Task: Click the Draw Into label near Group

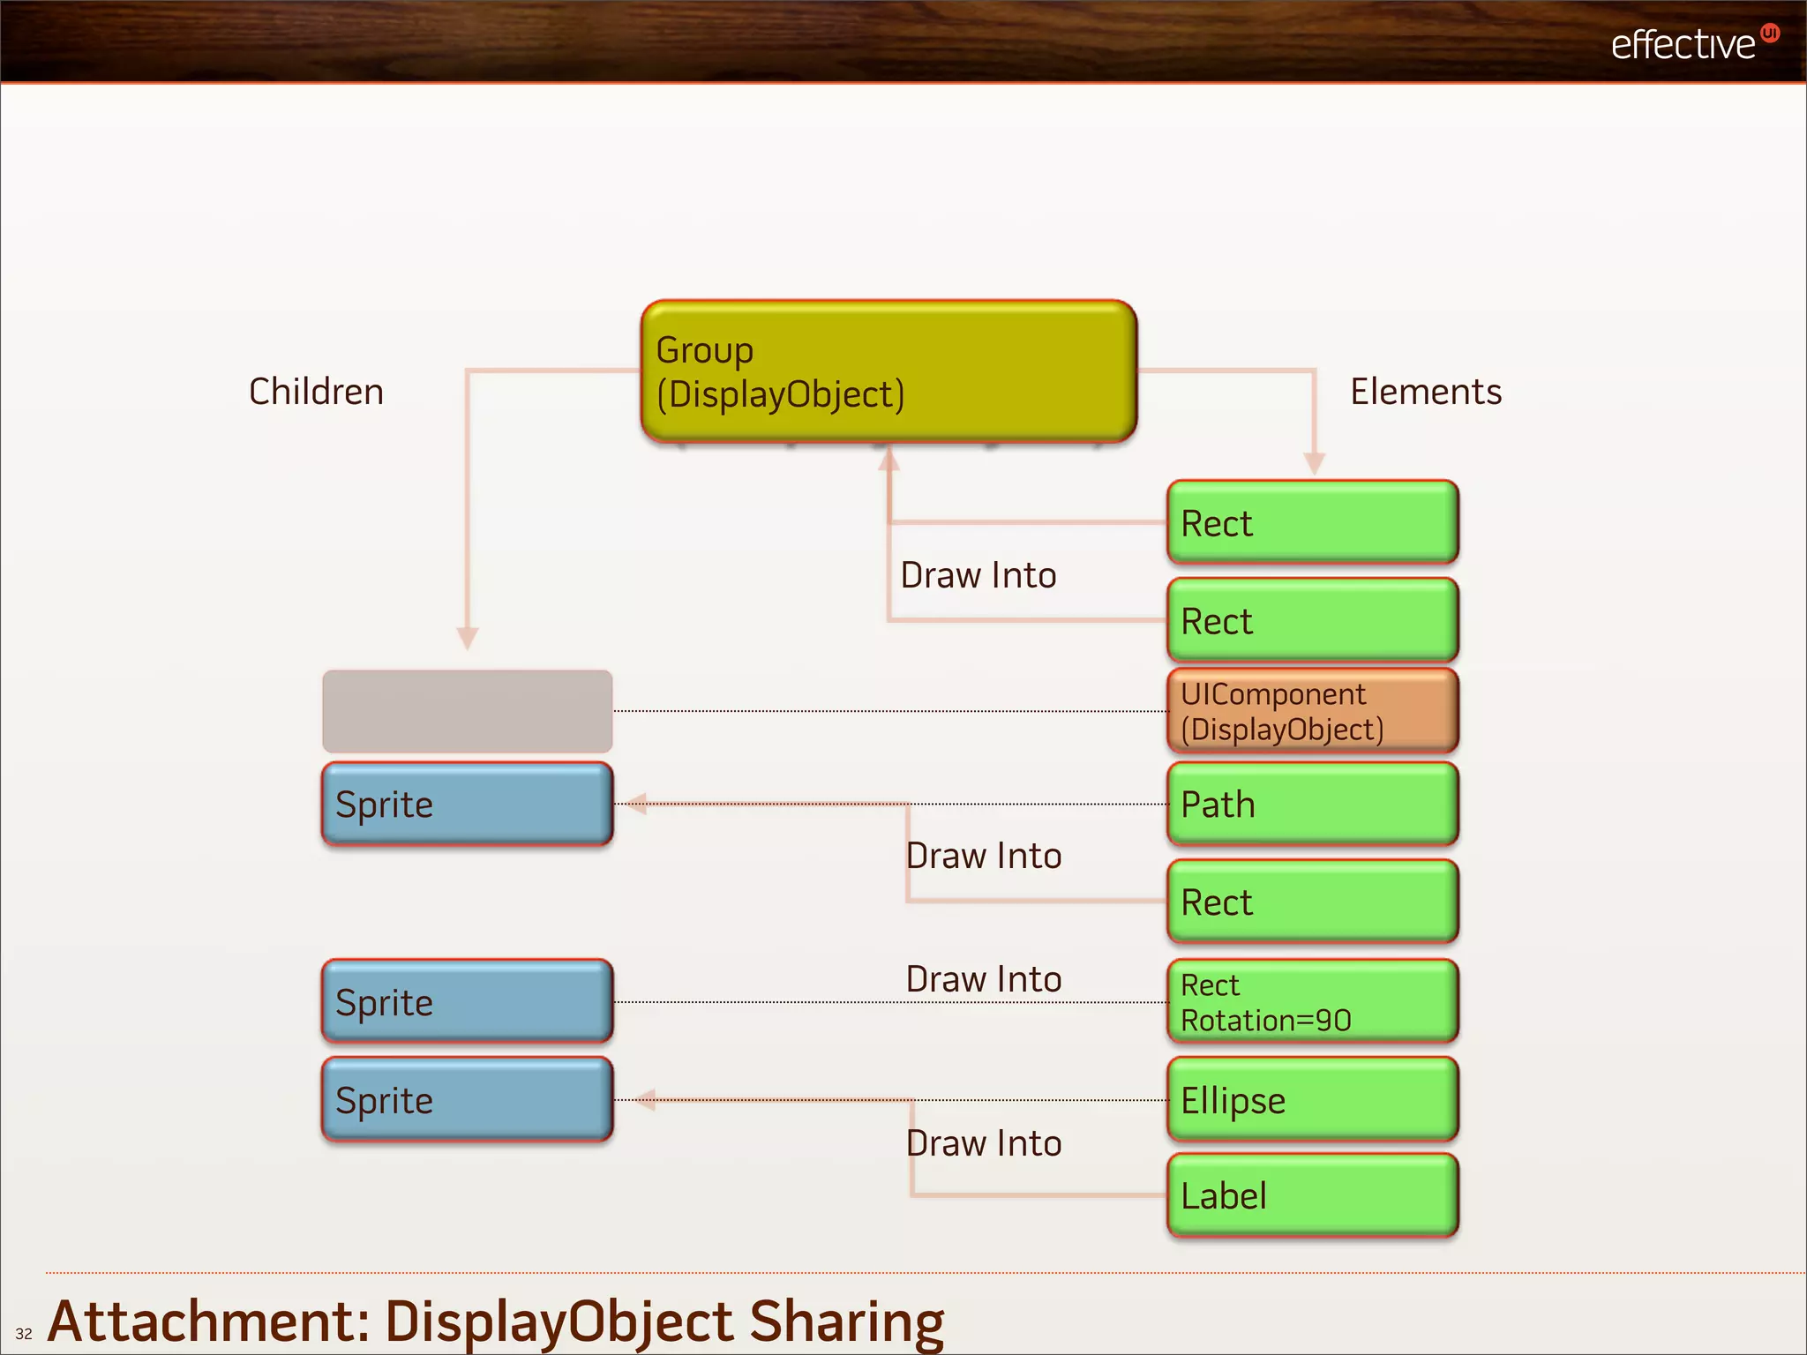Action: click(x=978, y=575)
